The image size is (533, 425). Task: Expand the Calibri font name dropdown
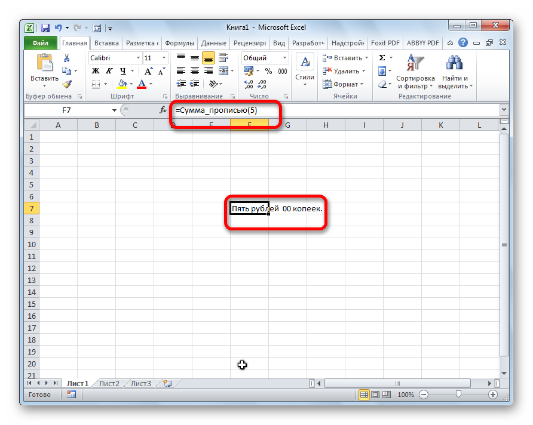click(x=137, y=58)
